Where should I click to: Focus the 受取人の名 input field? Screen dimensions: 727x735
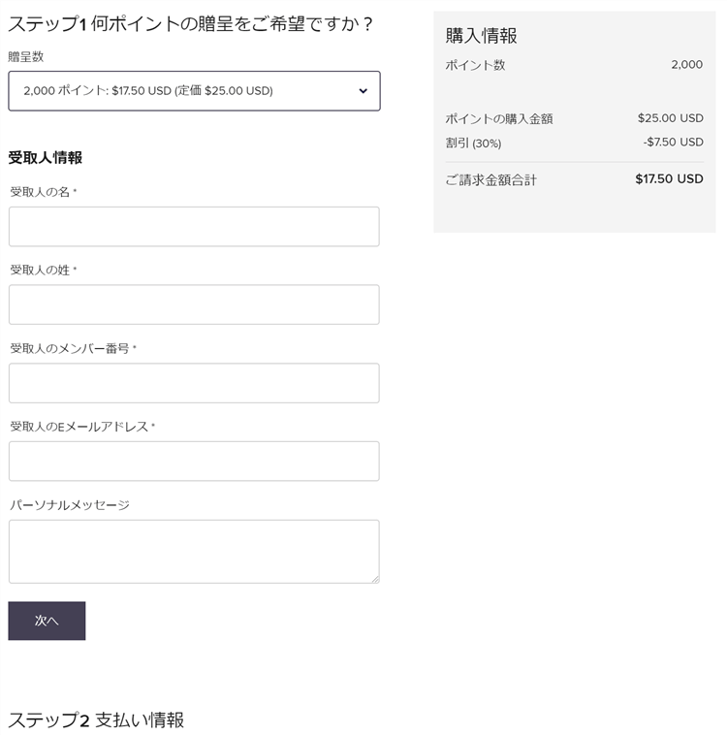(194, 227)
